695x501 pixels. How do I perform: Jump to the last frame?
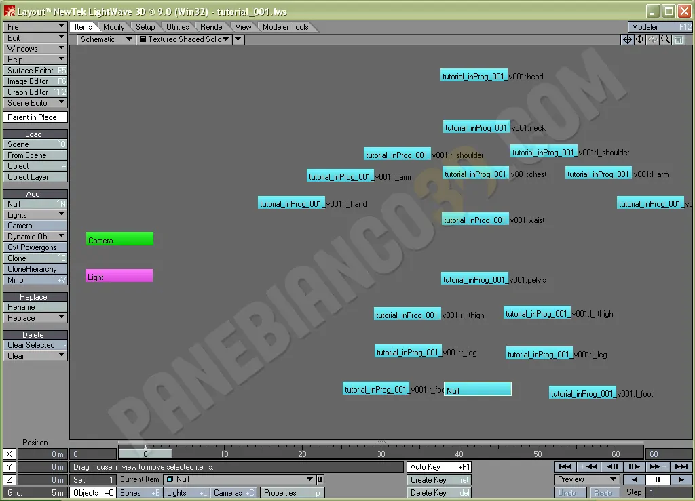681,466
